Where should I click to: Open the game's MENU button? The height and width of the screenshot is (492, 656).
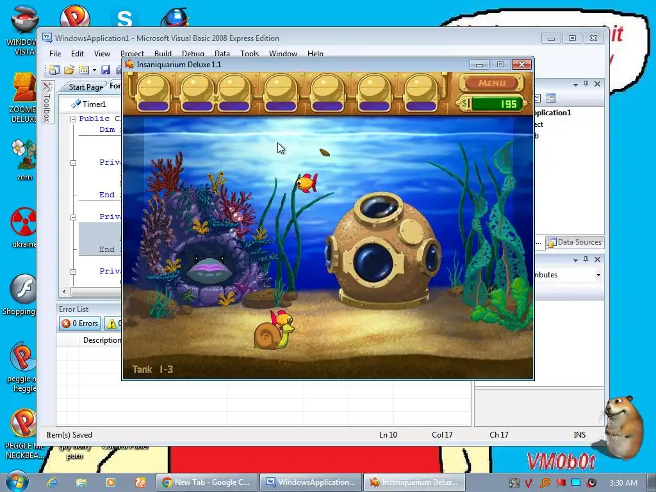pos(491,83)
